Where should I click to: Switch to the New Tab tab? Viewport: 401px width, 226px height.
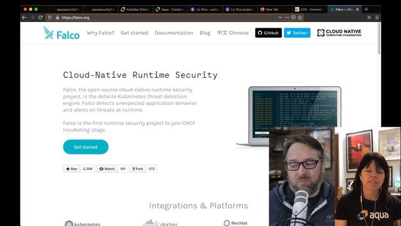(275, 9)
